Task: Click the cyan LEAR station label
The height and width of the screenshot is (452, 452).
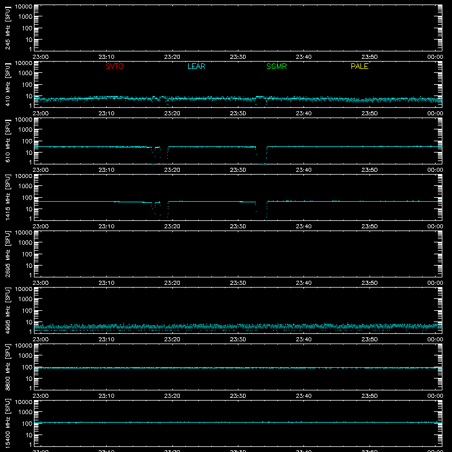Action: coord(196,66)
